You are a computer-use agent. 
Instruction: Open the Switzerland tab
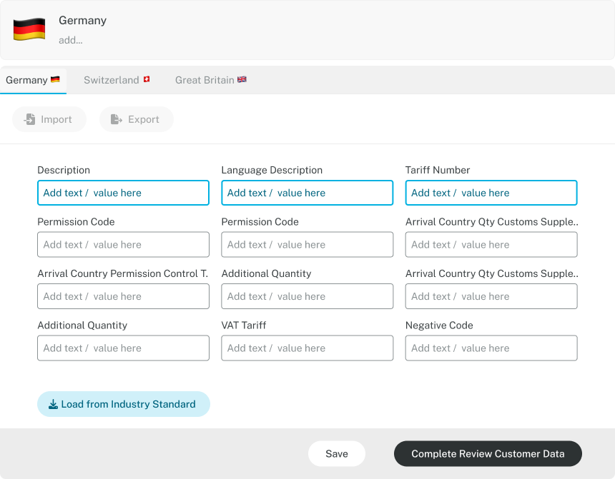[x=112, y=80]
